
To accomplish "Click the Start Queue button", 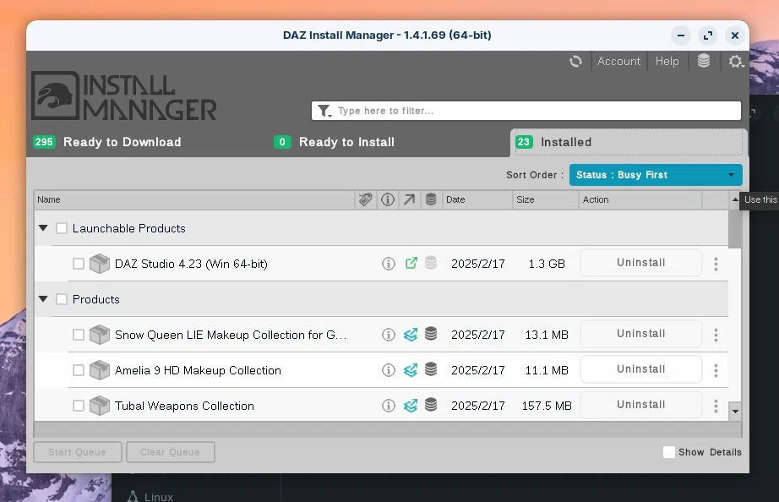I will tap(78, 452).
